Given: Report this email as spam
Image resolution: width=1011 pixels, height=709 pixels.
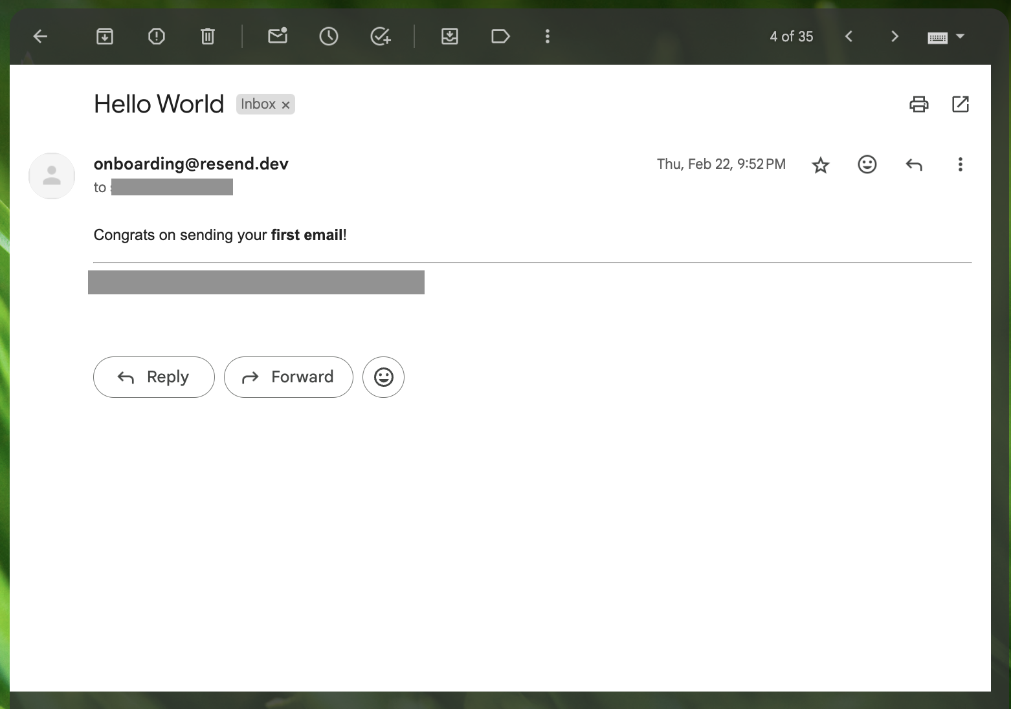Looking at the screenshot, I should click(x=156, y=36).
